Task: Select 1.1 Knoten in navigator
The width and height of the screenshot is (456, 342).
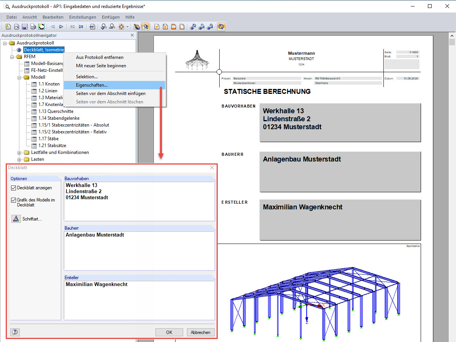Action: [49, 84]
